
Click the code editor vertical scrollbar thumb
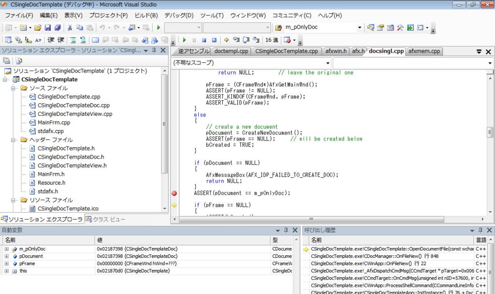click(490, 132)
